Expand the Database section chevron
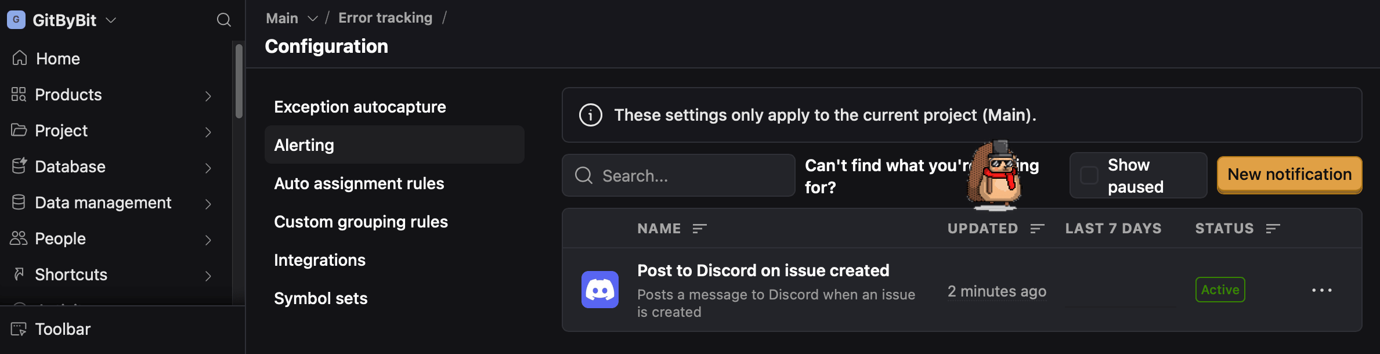The image size is (1380, 354). pyautogui.click(x=208, y=167)
